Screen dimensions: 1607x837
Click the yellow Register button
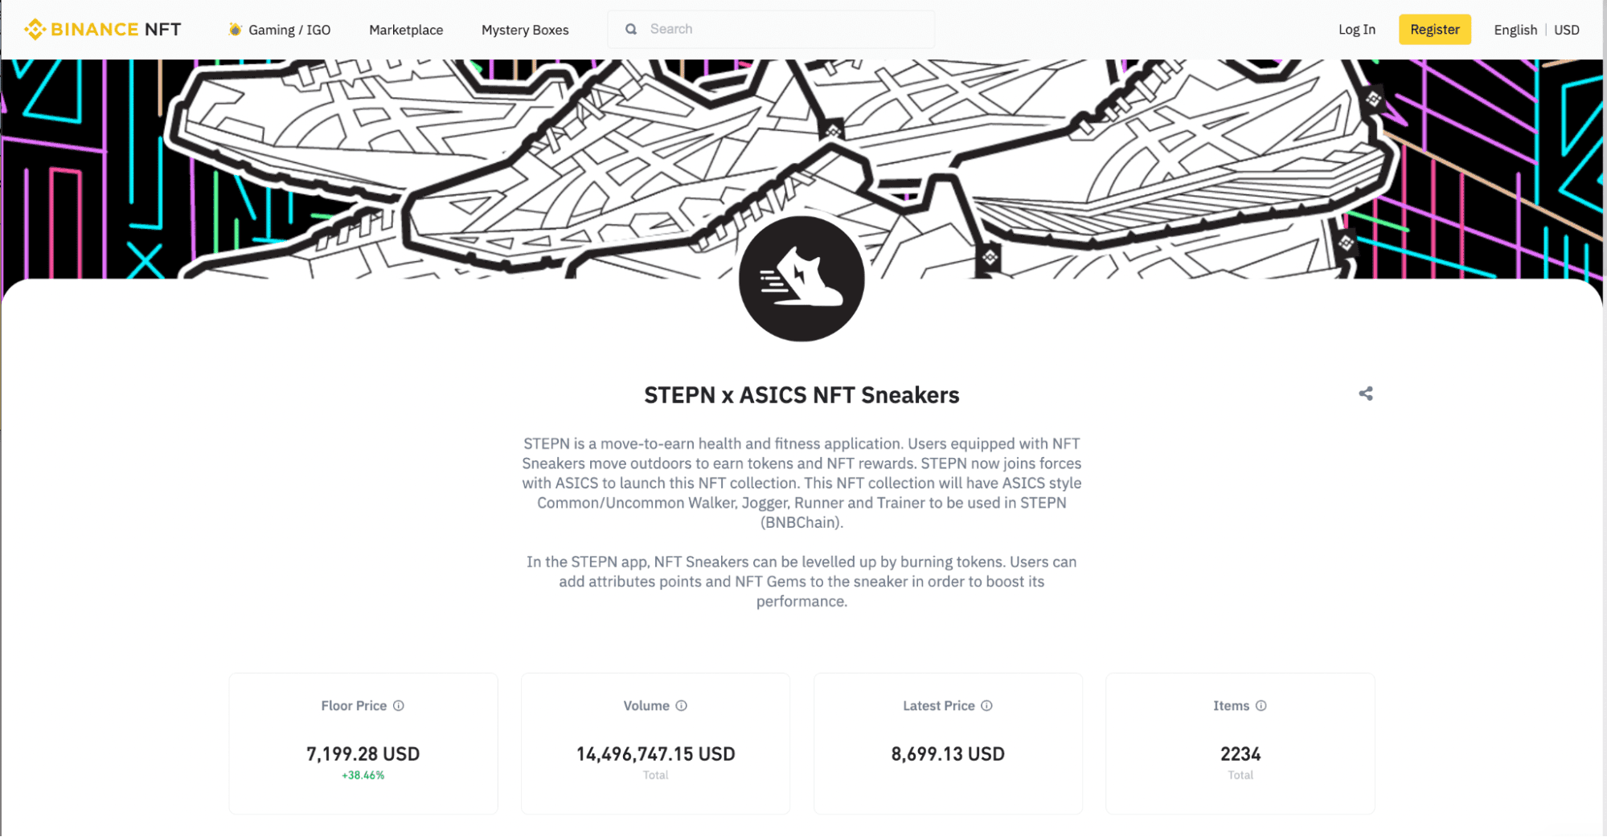pos(1434,30)
